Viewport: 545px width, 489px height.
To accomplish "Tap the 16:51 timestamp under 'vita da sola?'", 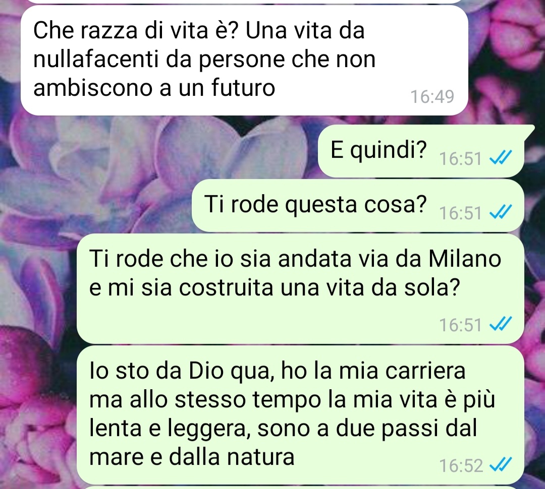I will 461,325.
